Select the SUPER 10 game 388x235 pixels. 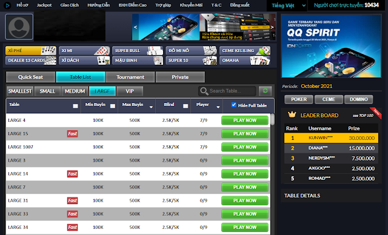[192, 61]
